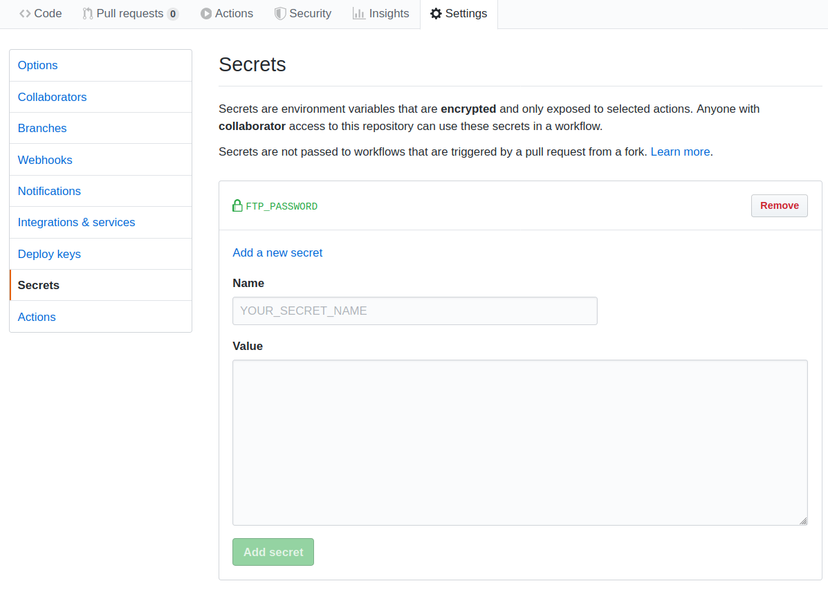Follow the Learn more link
This screenshot has height=590, width=828.
[x=680, y=152]
